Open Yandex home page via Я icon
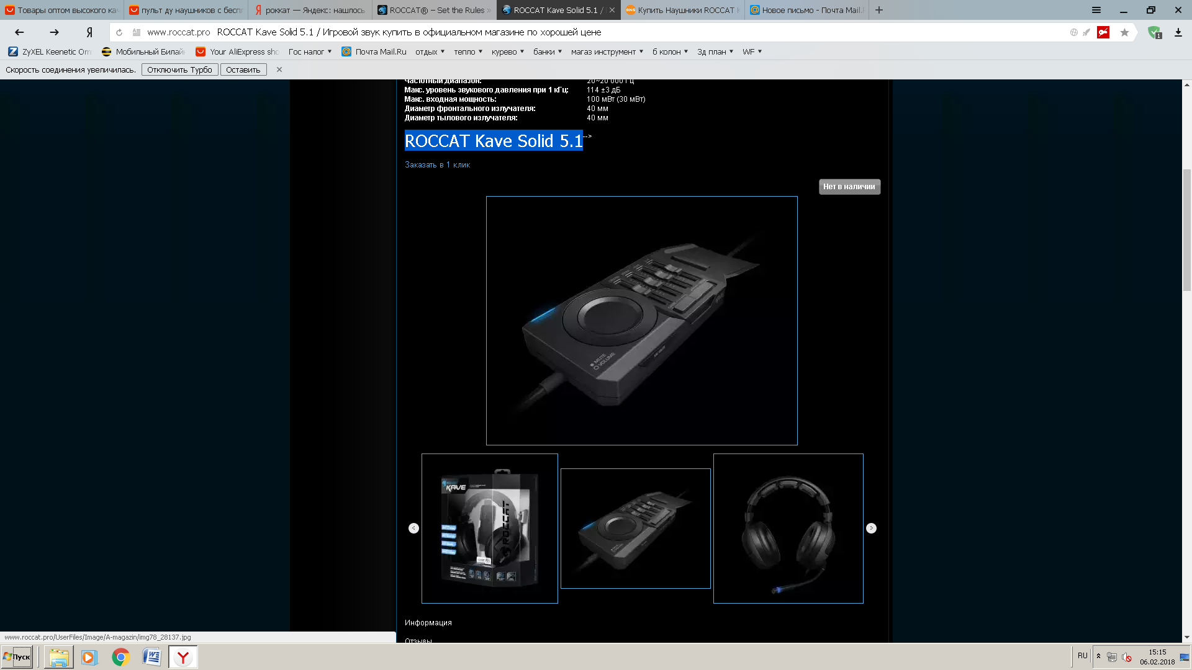The height and width of the screenshot is (670, 1192). point(89,32)
